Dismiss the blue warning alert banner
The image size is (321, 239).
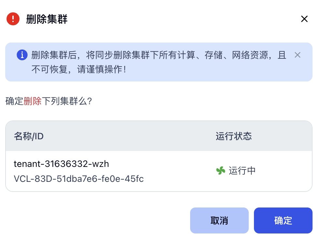click(297, 55)
